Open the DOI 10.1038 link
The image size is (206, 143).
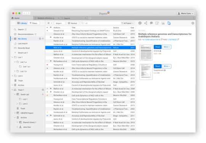tap(151, 39)
